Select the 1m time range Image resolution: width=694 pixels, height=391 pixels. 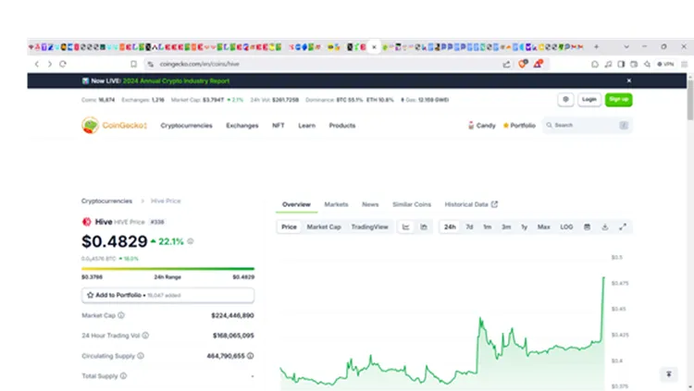[488, 226]
